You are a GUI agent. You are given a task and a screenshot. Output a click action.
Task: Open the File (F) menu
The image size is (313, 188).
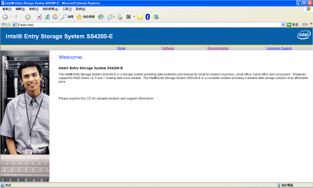coord(7,9)
